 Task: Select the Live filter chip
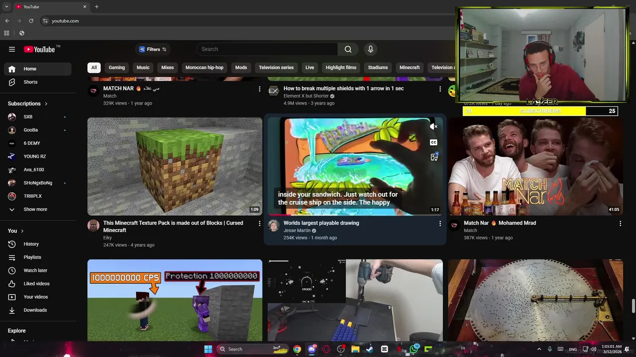pyautogui.click(x=310, y=67)
